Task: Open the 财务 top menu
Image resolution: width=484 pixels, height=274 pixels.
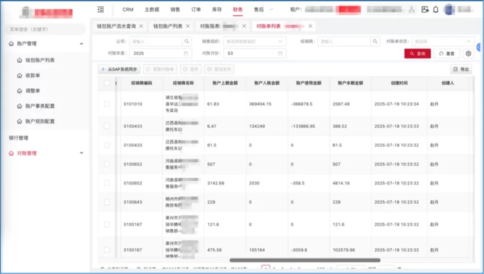Action: click(x=238, y=9)
